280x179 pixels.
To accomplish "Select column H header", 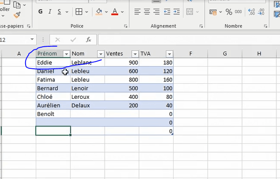I will [259, 54].
